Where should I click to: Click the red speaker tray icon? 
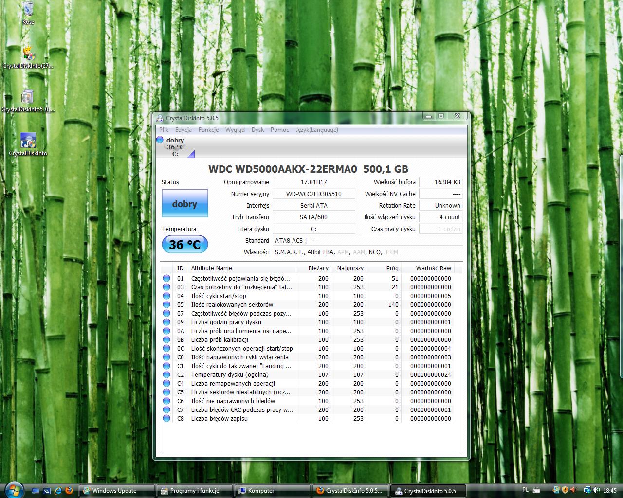coord(573,490)
